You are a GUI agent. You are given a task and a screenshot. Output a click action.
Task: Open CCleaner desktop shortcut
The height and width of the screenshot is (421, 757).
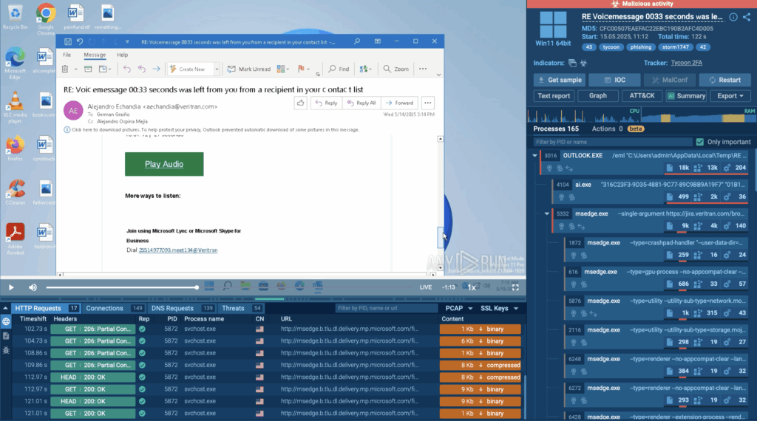click(15, 192)
